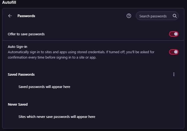The height and width of the screenshot is (131, 187).
Task: Click the line beginning "confirmation every time"
Action: pyautogui.click(x=52, y=57)
